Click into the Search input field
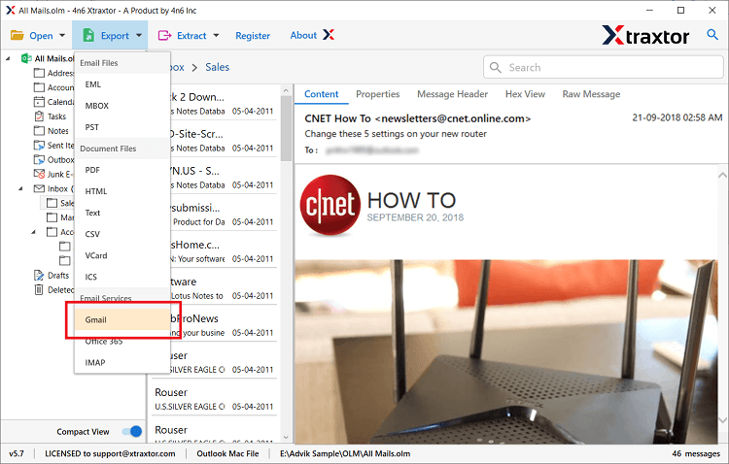Screen dimensions: 729x464 604,67
